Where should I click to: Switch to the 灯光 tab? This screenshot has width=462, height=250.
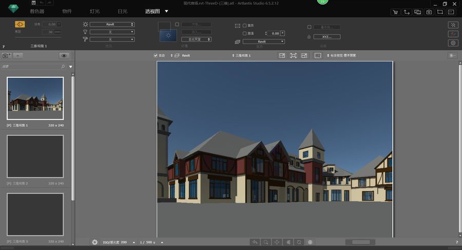pos(94,11)
